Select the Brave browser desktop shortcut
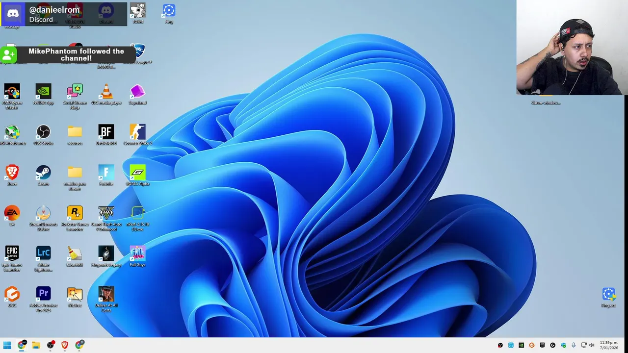This screenshot has height=353, width=628. (12, 176)
